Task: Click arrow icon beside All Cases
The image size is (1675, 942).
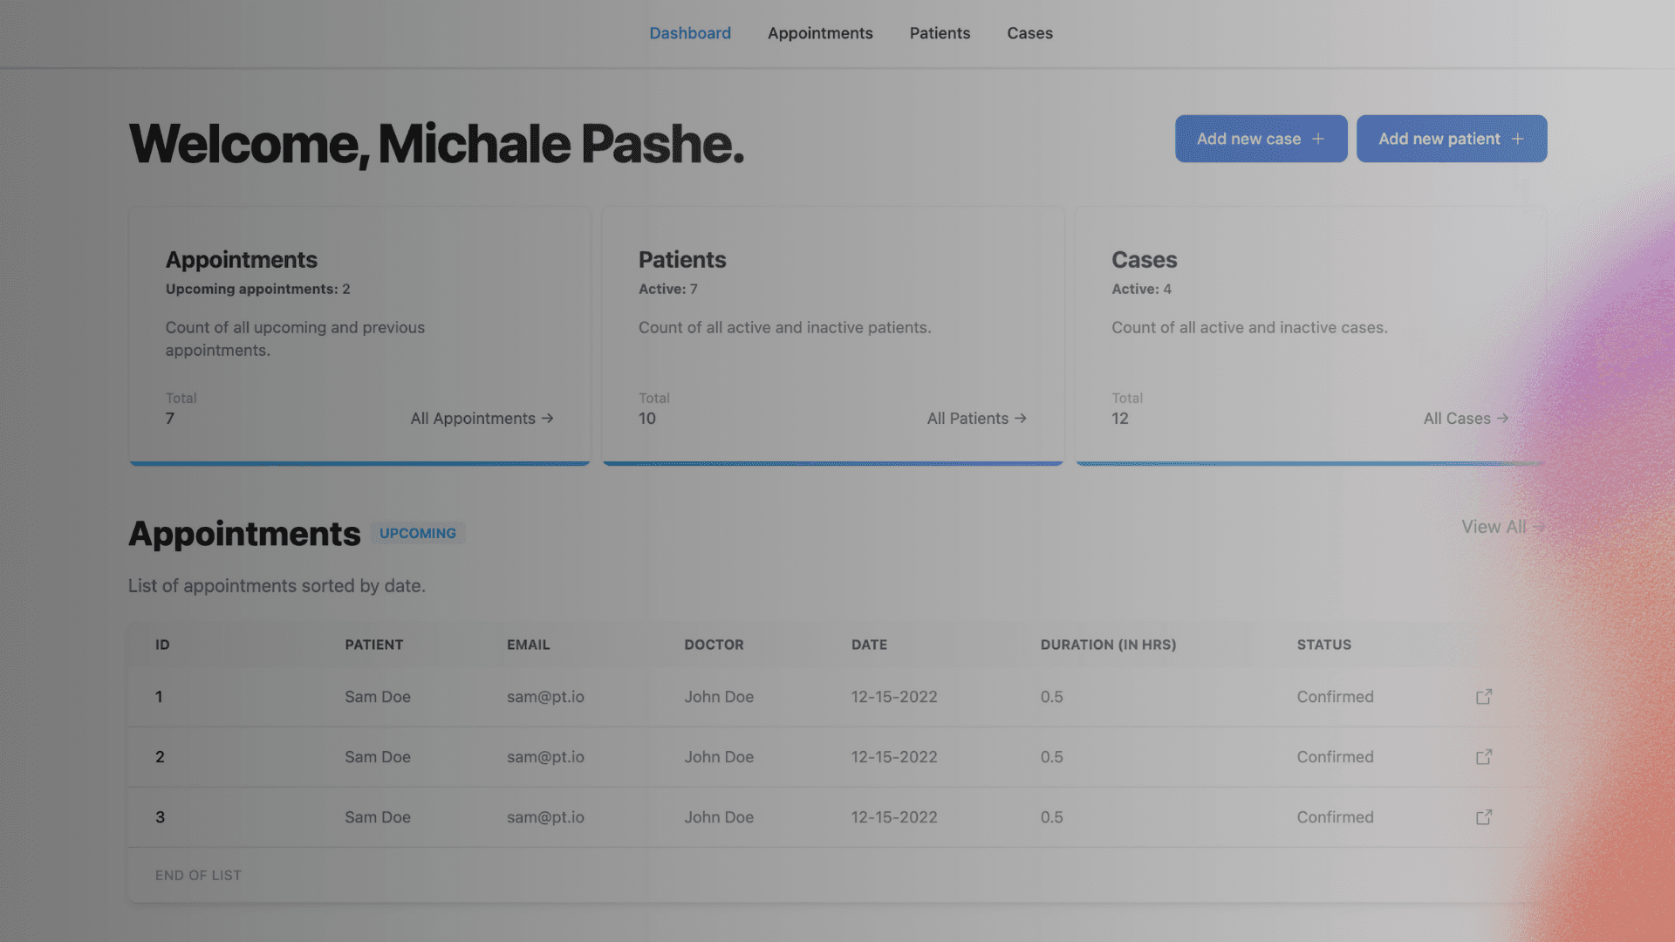Action: (1502, 419)
